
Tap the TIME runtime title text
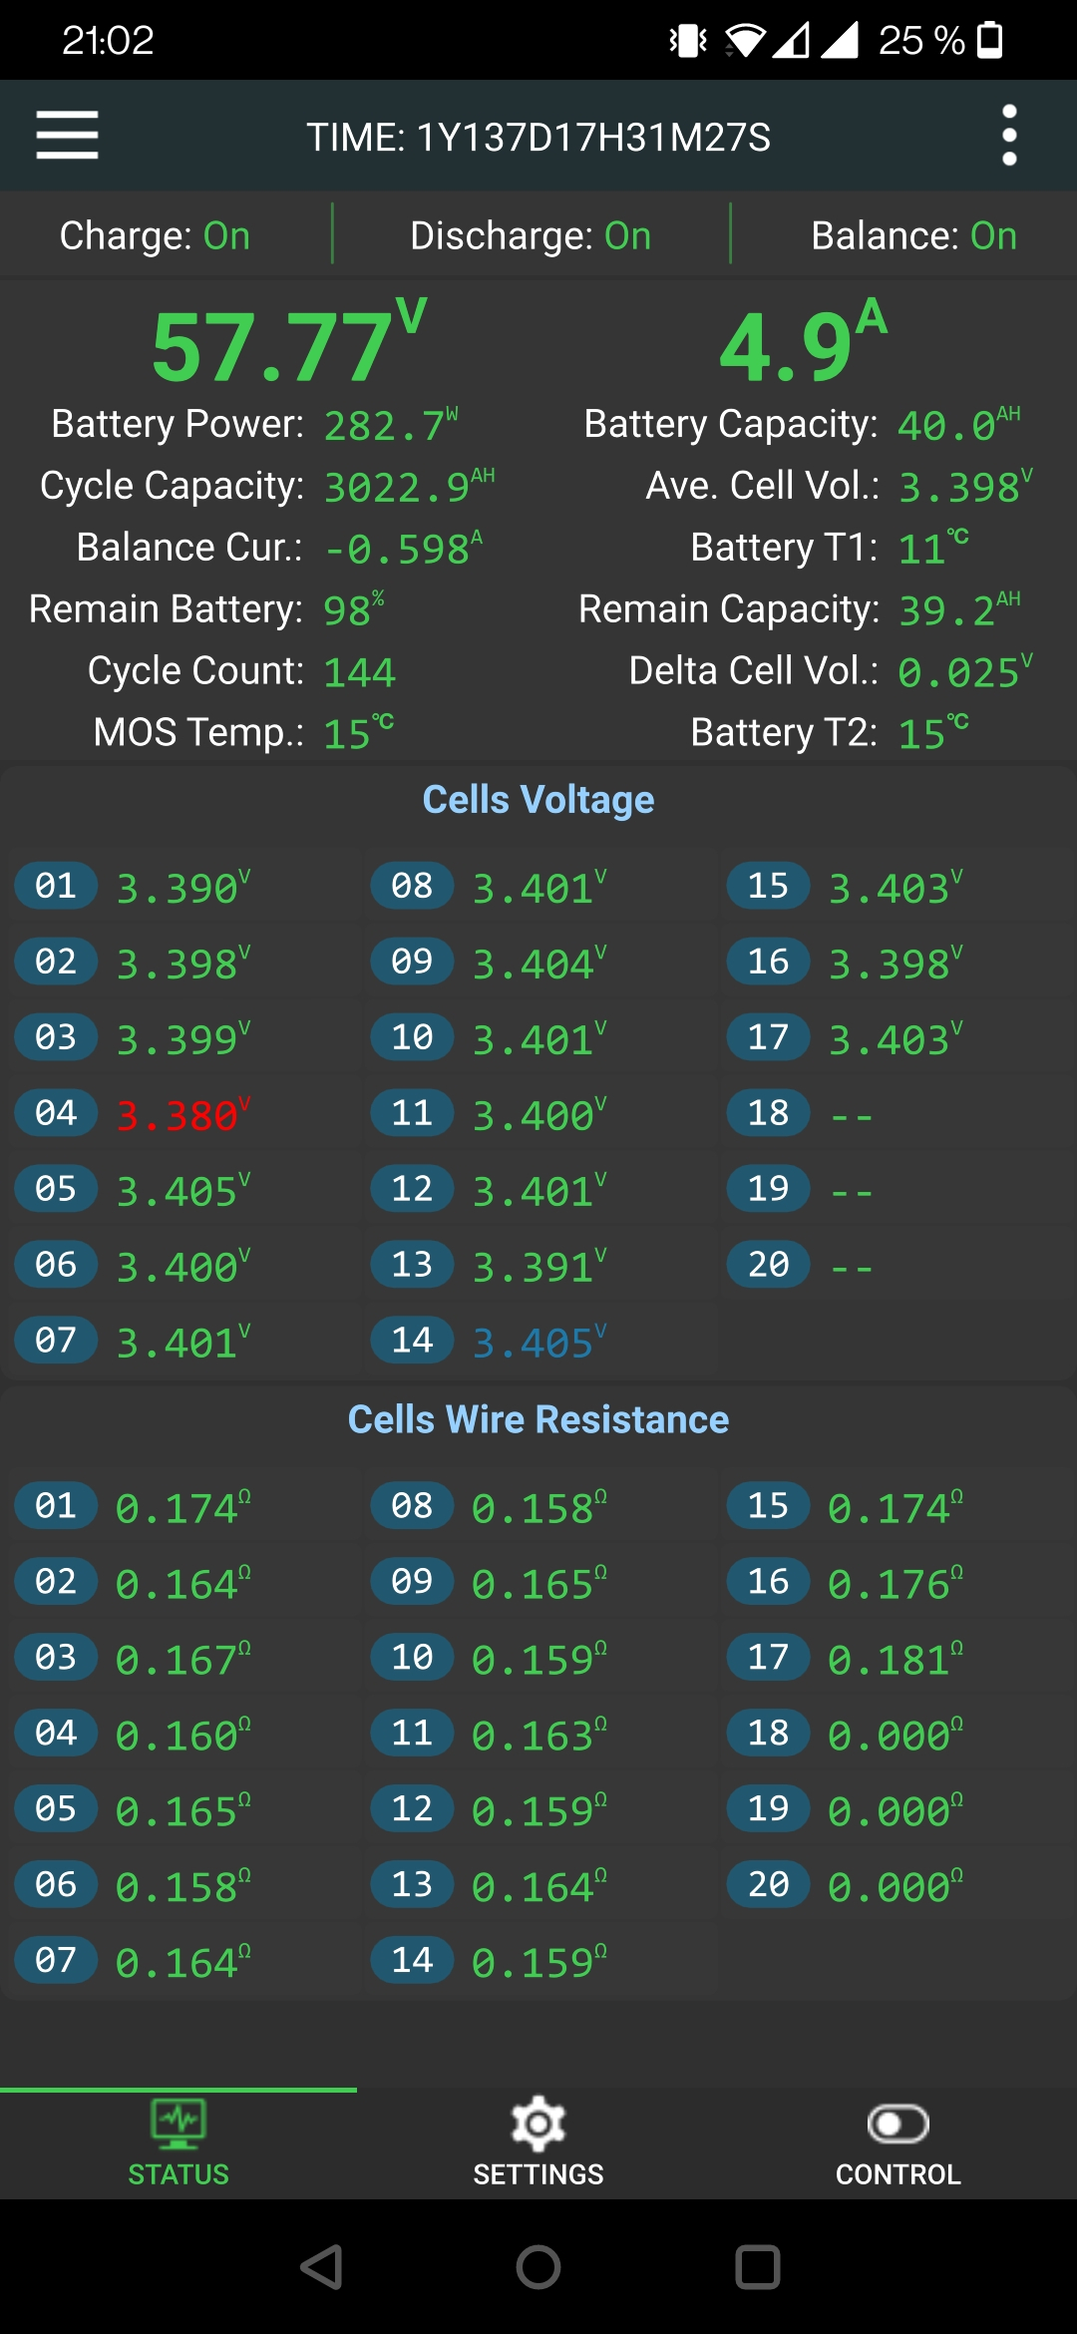click(538, 138)
